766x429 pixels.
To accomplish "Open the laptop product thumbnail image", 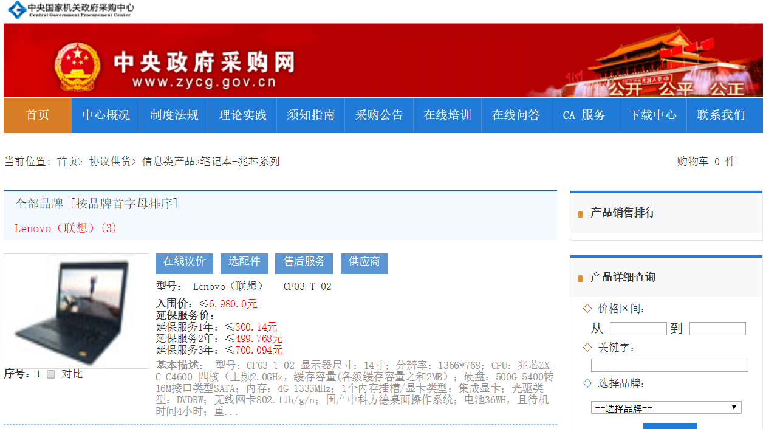I will click(77, 311).
